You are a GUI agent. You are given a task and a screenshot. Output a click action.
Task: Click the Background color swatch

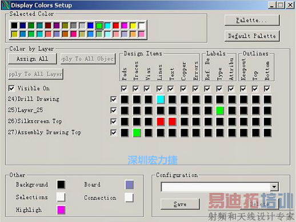[x=61, y=185]
